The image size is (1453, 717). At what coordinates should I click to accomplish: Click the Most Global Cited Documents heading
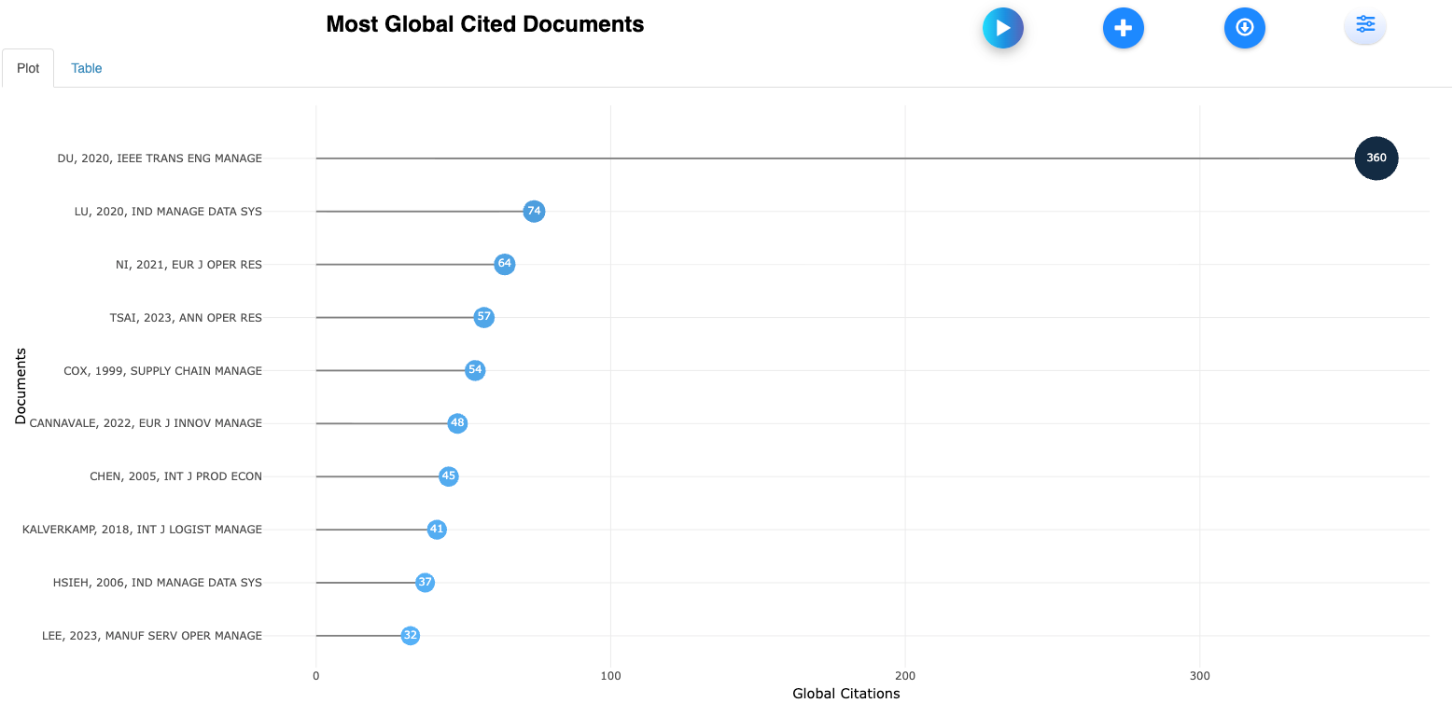[x=485, y=24]
